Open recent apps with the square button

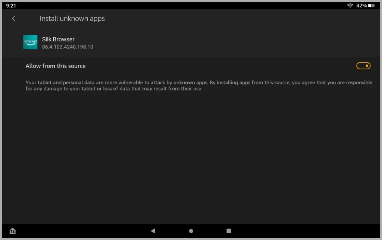[x=229, y=231]
